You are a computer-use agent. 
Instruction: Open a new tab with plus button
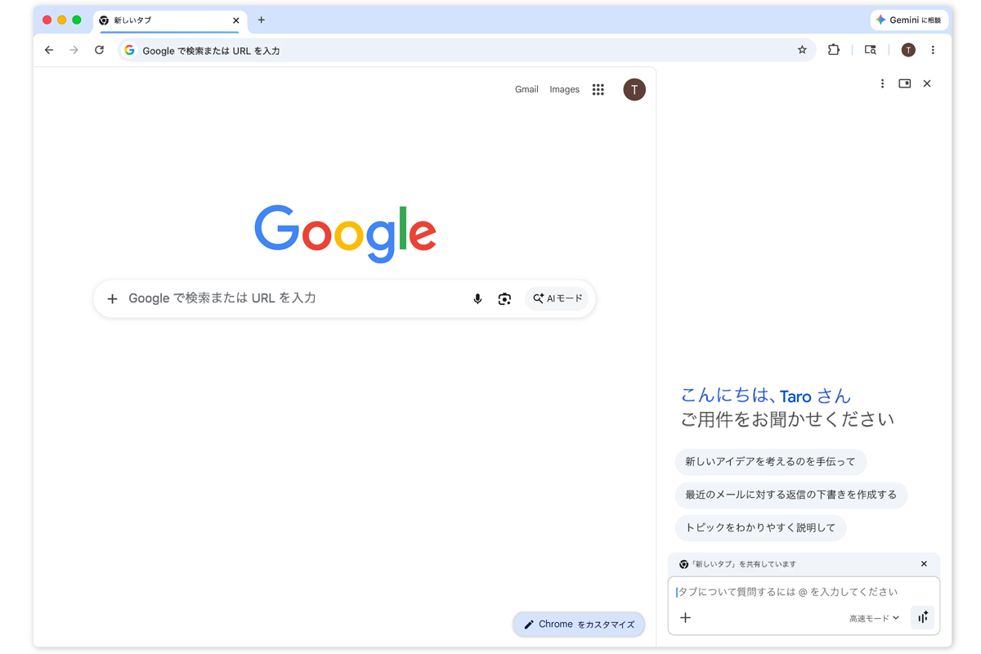point(262,20)
